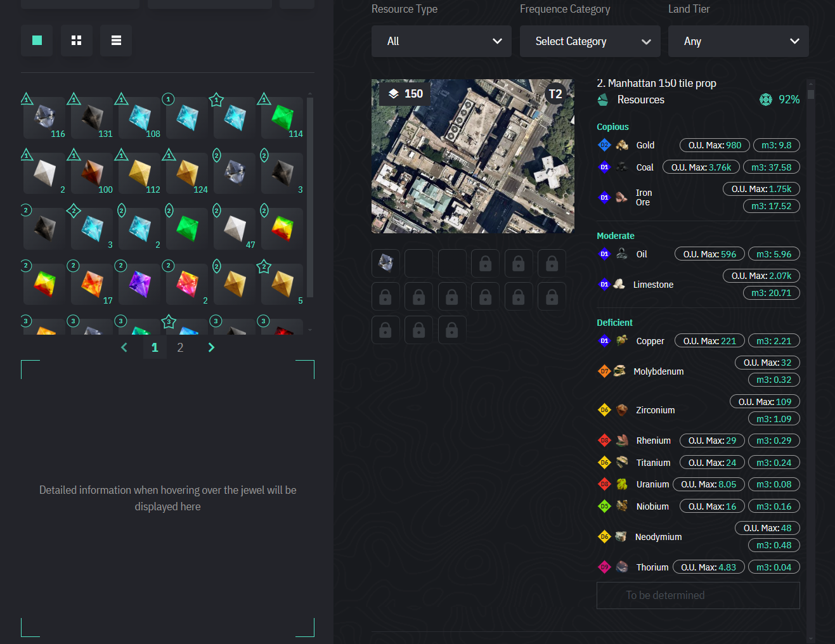Open the Manhattan property satellite thumbnail
The height and width of the screenshot is (644, 835).
tap(472, 156)
